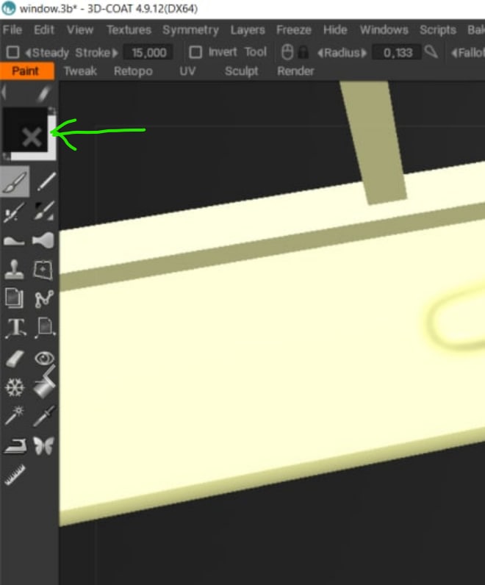Click the Radius value 0,133 field
The width and height of the screenshot is (485, 585).
coord(398,52)
